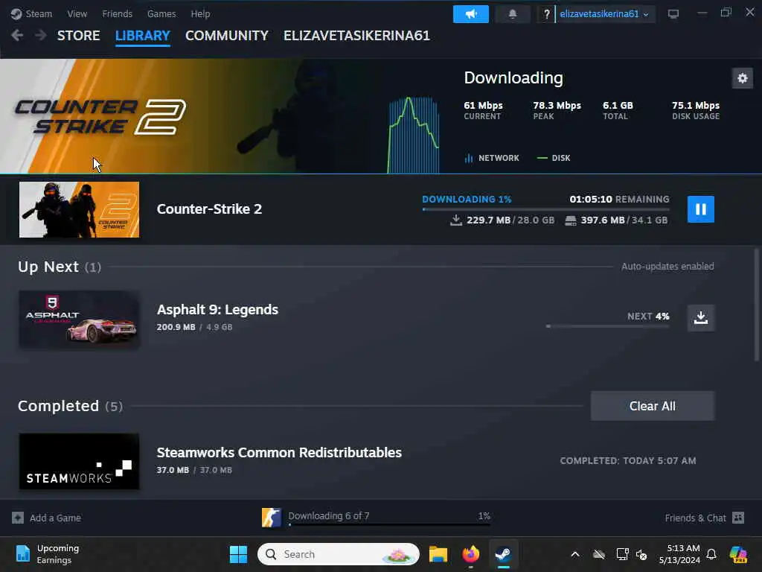Click the question mark help icon

[546, 14]
